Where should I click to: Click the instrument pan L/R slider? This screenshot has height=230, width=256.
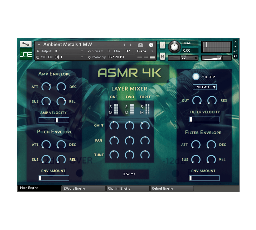(183, 58)
